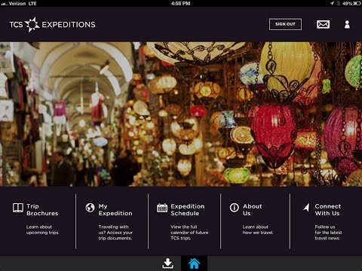Open the Trip Brochures heading
This screenshot has width=362, height=271.
42,210
